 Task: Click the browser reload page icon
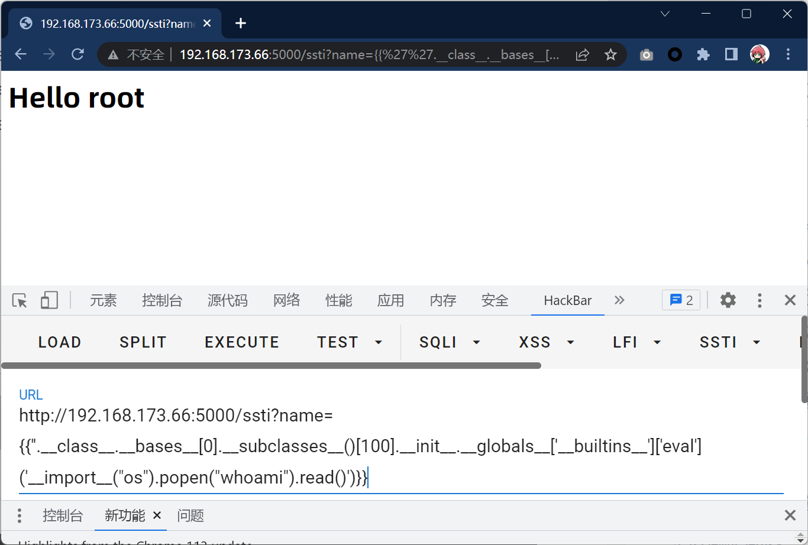[77, 54]
